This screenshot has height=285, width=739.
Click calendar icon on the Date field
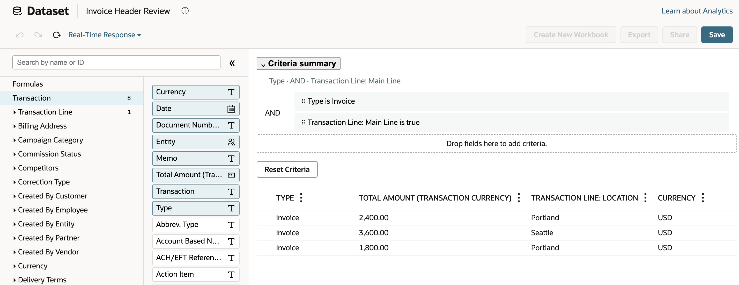[231, 109]
